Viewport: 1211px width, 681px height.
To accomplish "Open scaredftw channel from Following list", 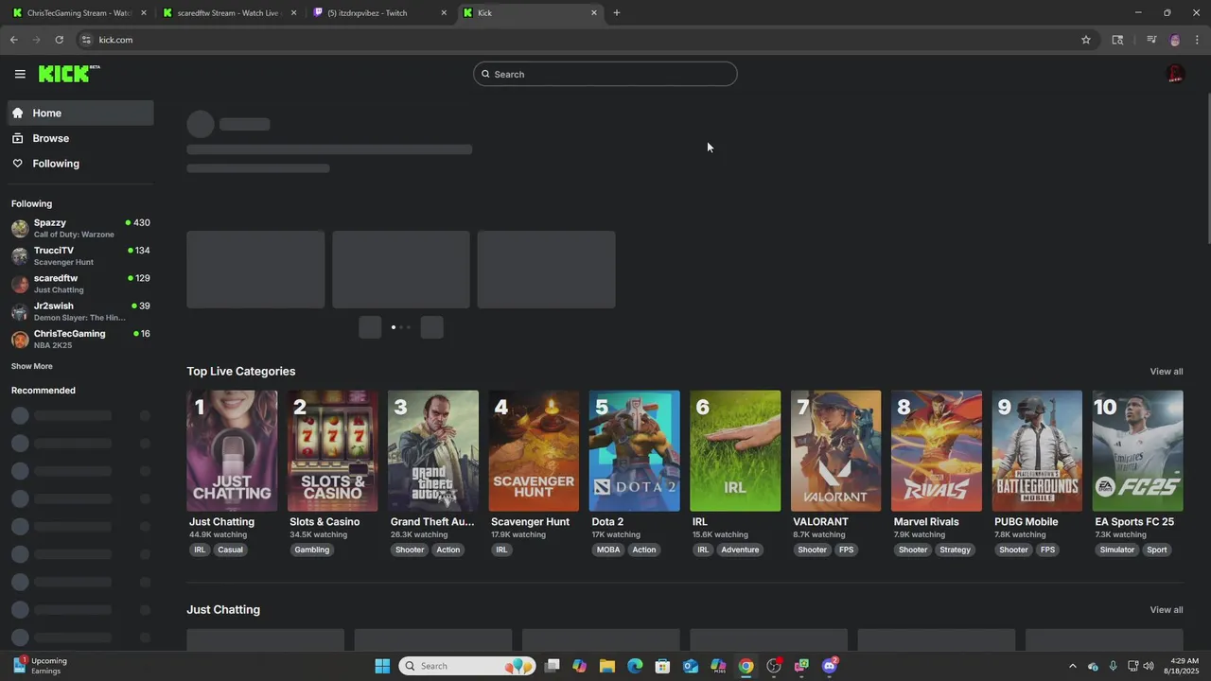I will pos(80,284).
